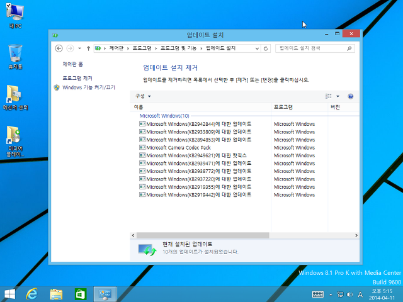Select 프로그램 in the address breadcrumb
Image resolution: width=403 pixels, height=302 pixels.
(142, 48)
